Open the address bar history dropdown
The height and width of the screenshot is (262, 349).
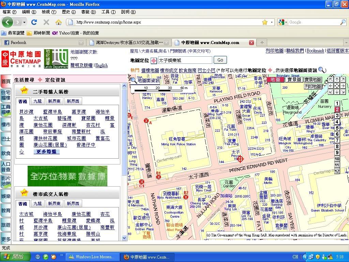tap(272, 22)
